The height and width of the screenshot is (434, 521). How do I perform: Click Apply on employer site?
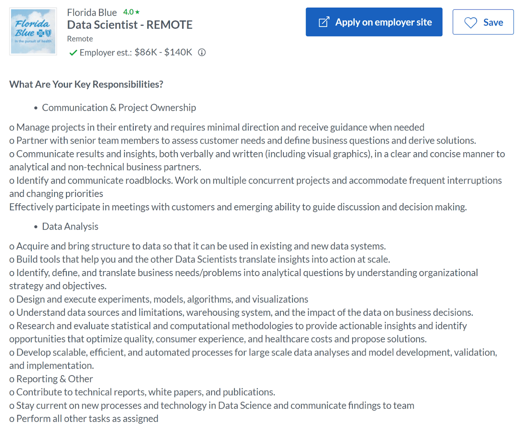(x=374, y=22)
